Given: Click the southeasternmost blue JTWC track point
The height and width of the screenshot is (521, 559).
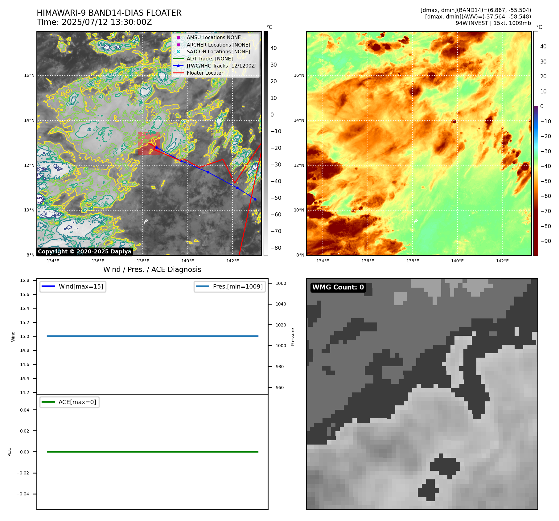Looking at the screenshot, I should [x=255, y=199].
